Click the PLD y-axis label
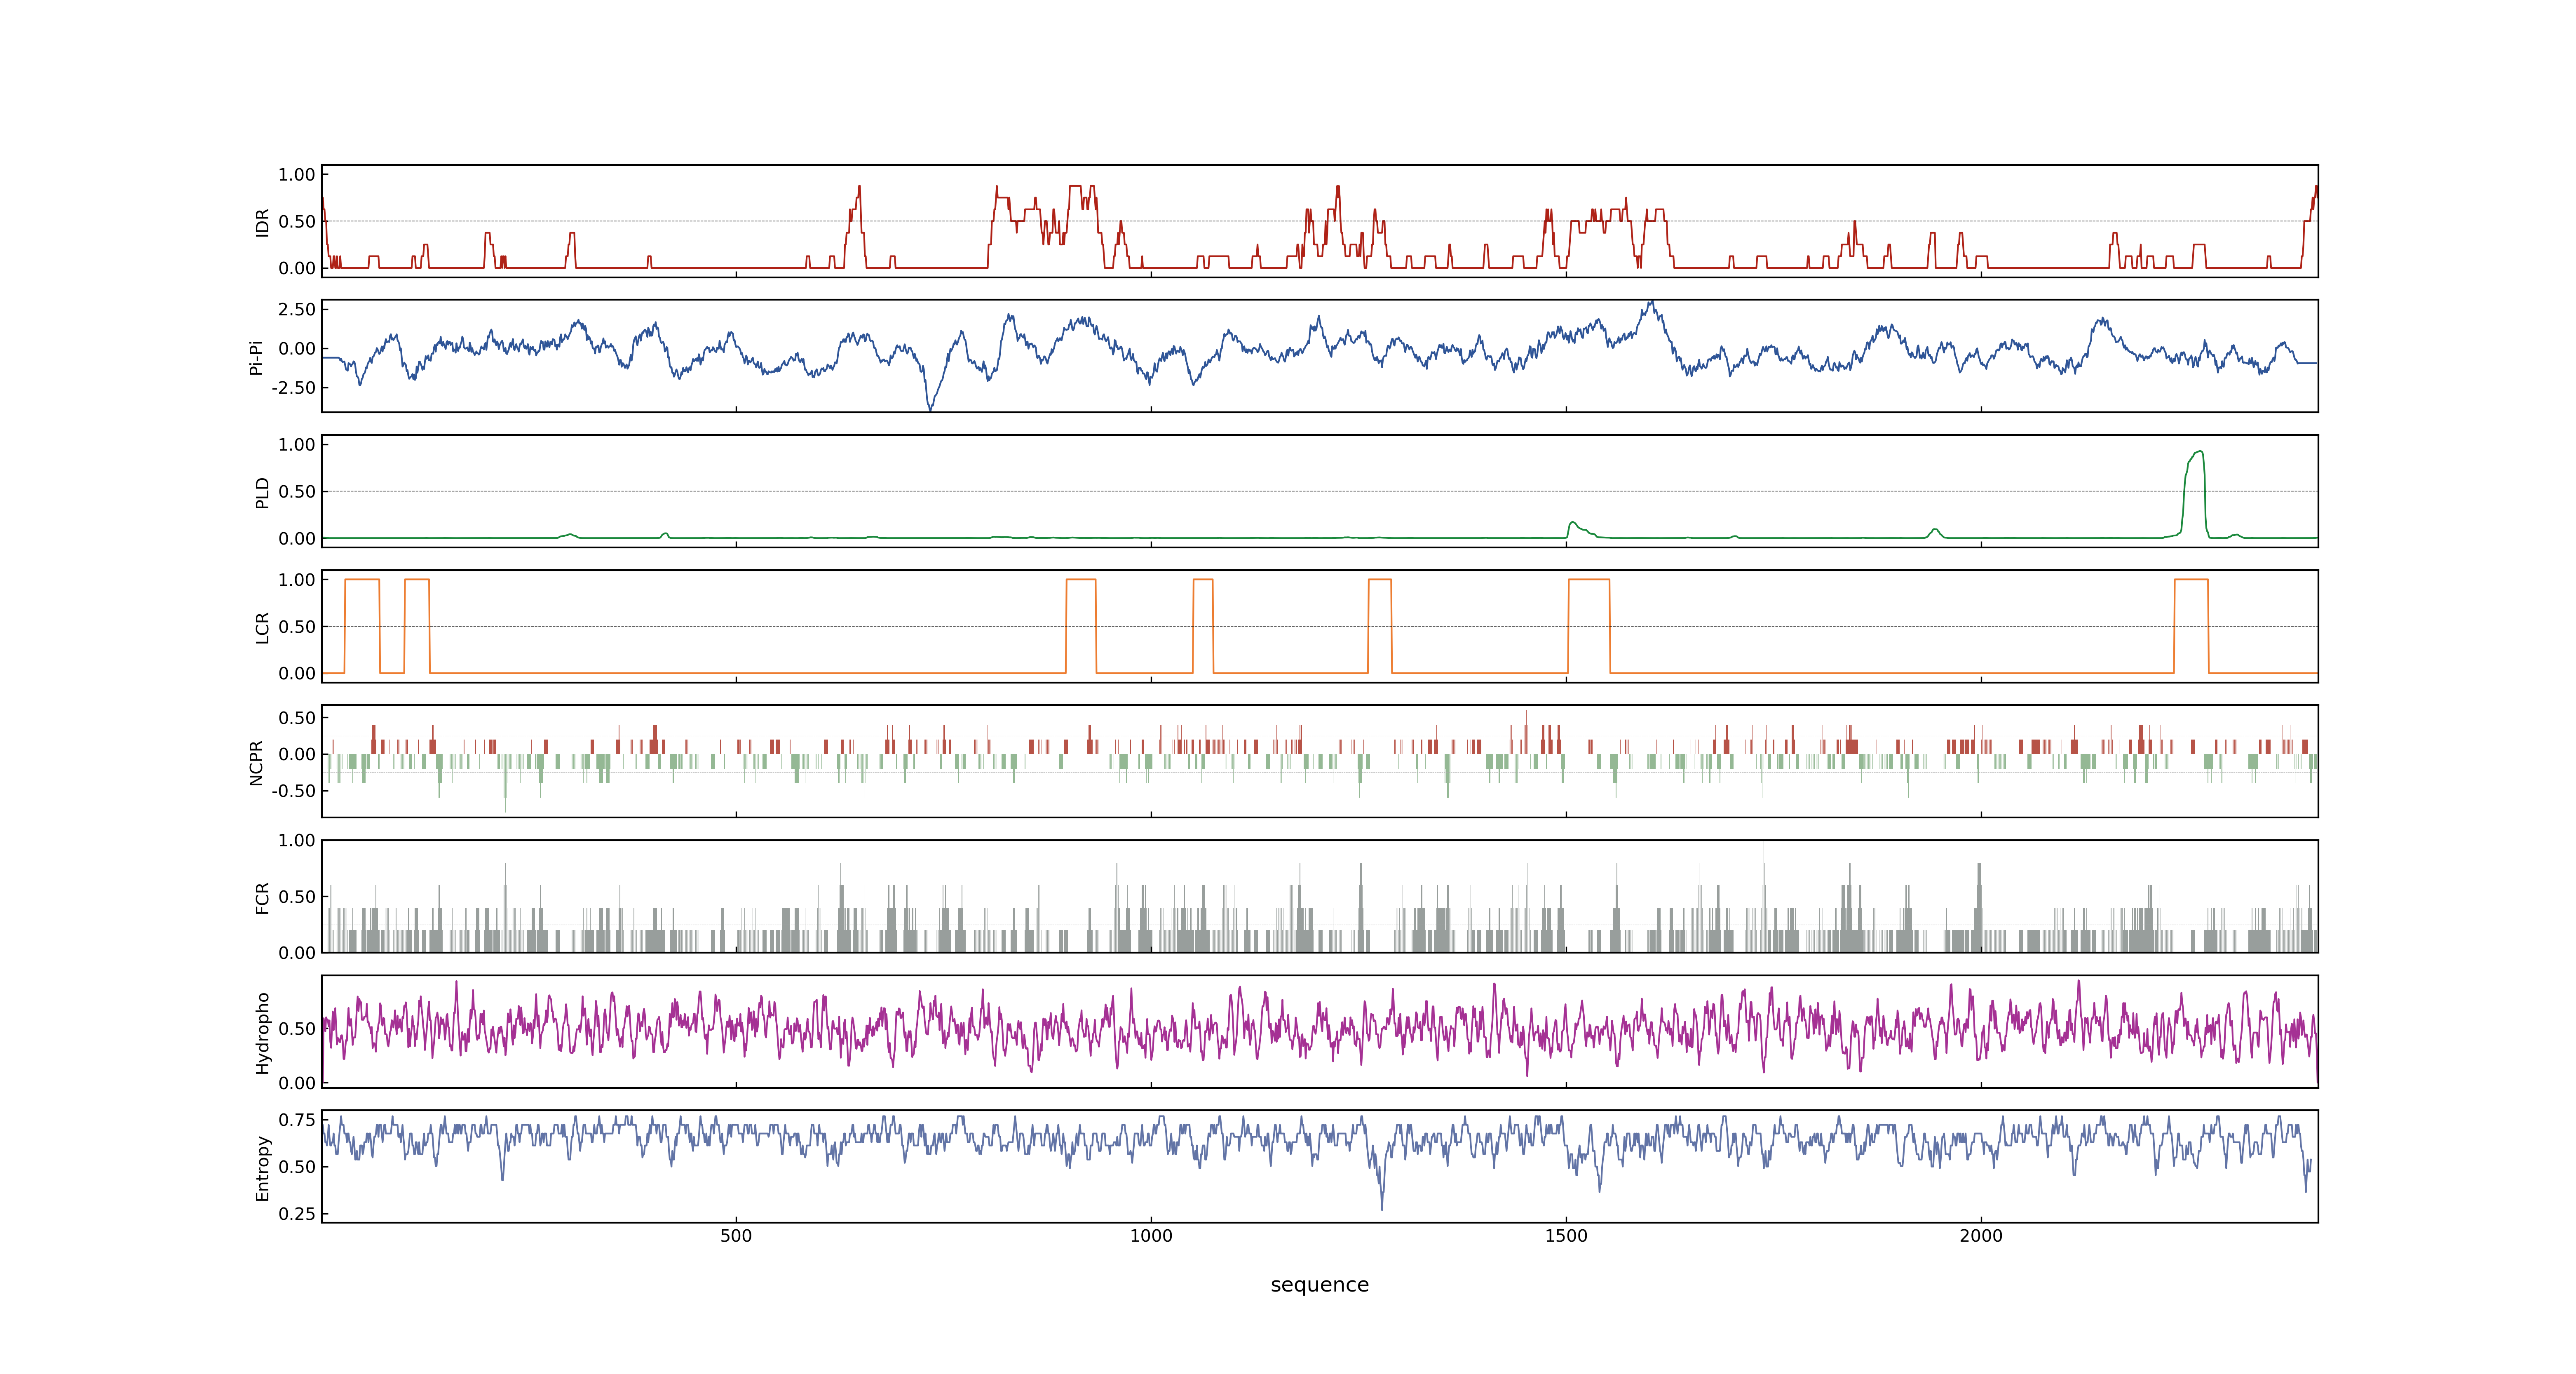 tap(262, 492)
